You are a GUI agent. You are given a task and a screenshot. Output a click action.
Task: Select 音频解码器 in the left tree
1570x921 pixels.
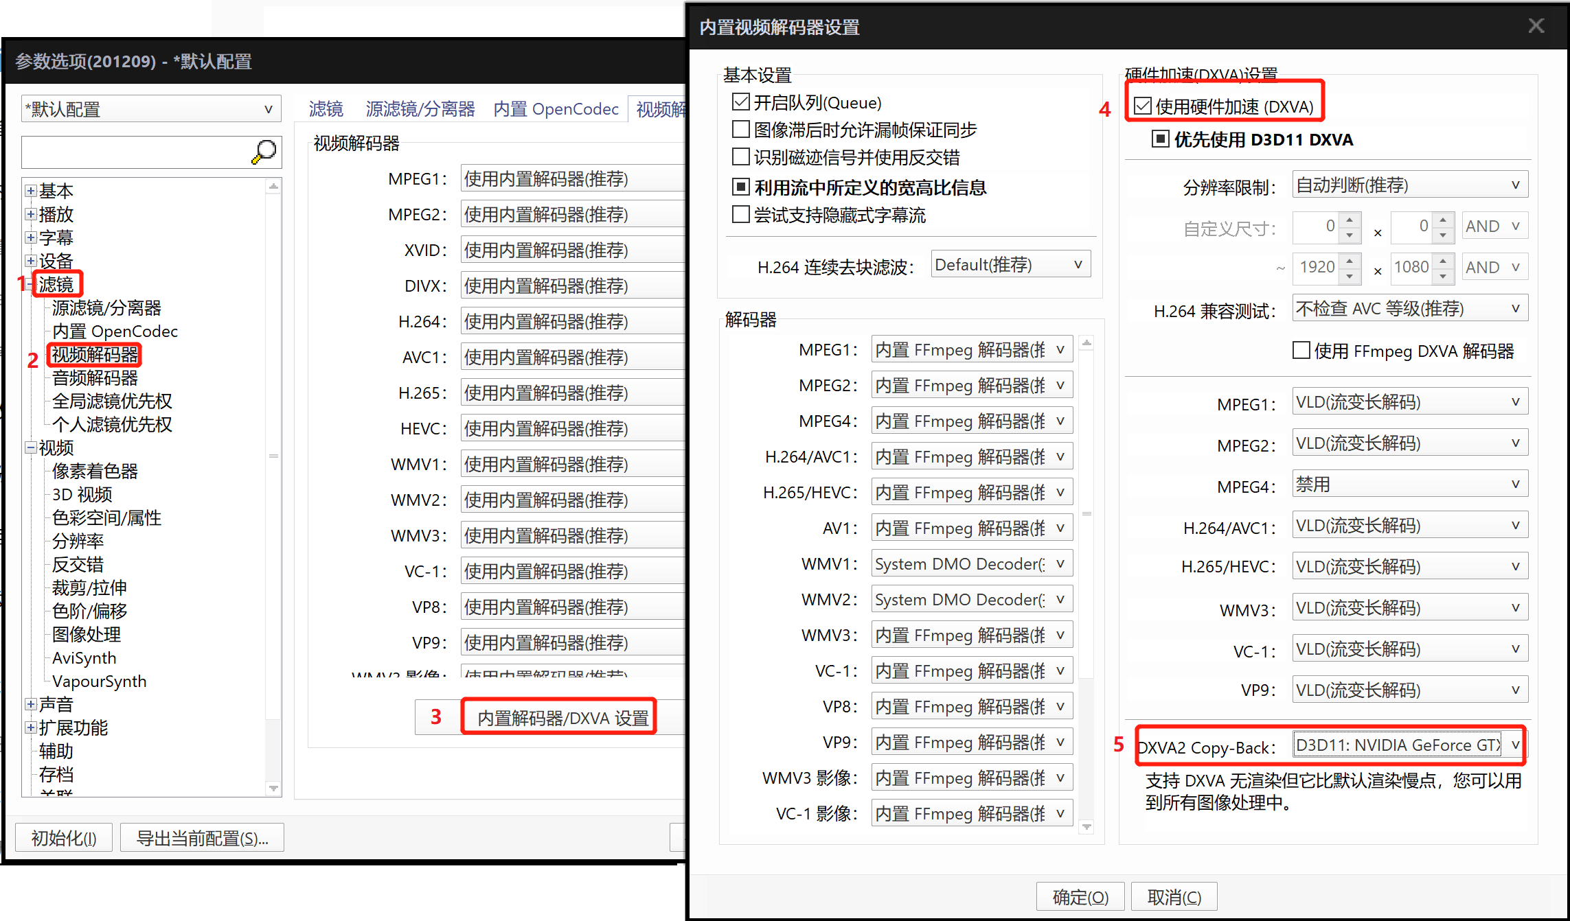(94, 378)
